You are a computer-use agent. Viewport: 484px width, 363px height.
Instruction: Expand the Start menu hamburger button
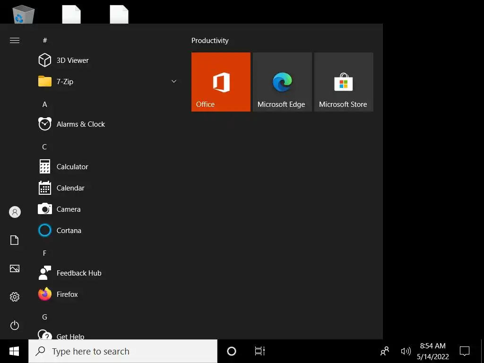point(15,41)
